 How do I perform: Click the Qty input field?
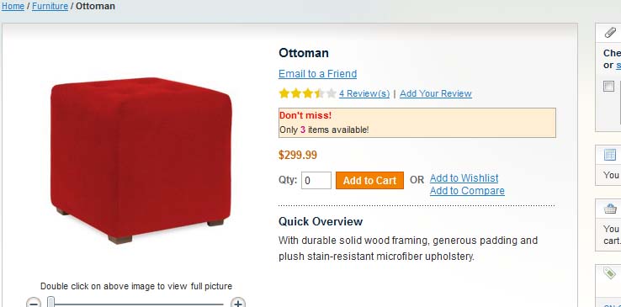316,180
